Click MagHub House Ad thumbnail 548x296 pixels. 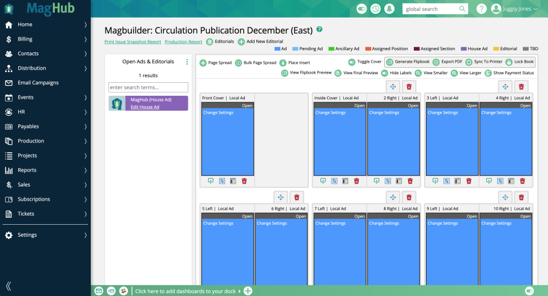coord(117,103)
